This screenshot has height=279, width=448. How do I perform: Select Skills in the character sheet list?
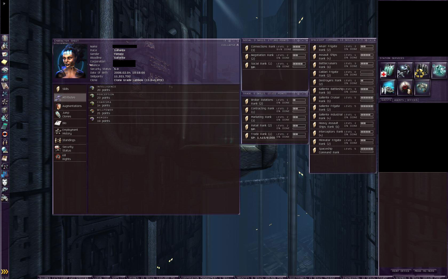pos(70,89)
